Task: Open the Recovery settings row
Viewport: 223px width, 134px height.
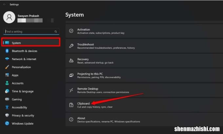Action: pyautogui.click(x=144, y=61)
